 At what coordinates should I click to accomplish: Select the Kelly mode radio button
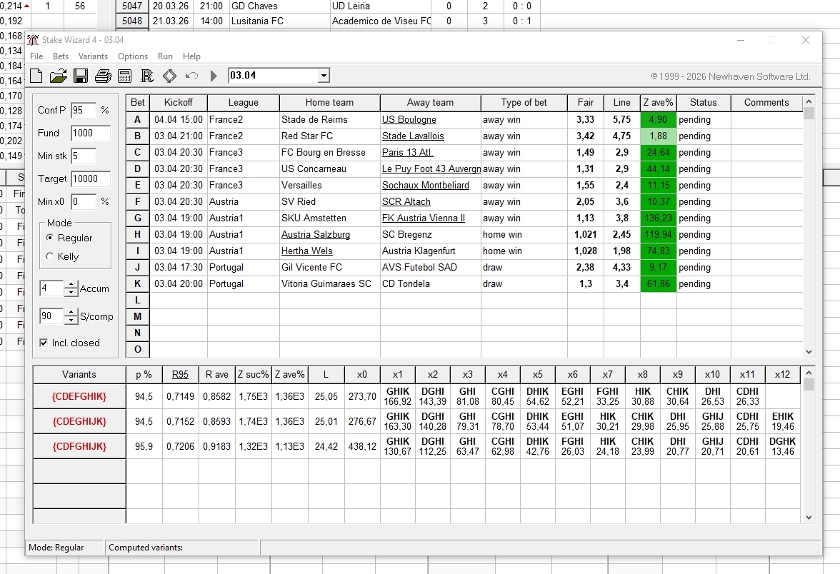click(50, 256)
